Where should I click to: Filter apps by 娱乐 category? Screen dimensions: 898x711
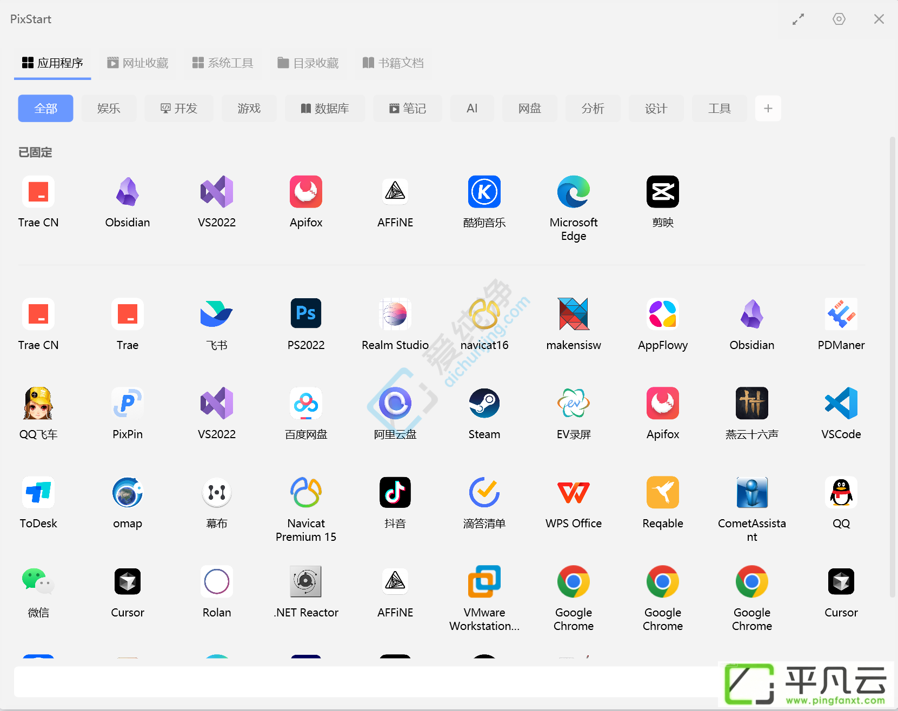[109, 109]
